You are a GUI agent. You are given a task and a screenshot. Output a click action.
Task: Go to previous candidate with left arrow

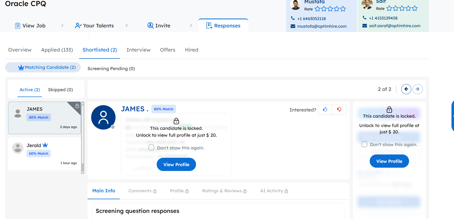click(x=406, y=89)
